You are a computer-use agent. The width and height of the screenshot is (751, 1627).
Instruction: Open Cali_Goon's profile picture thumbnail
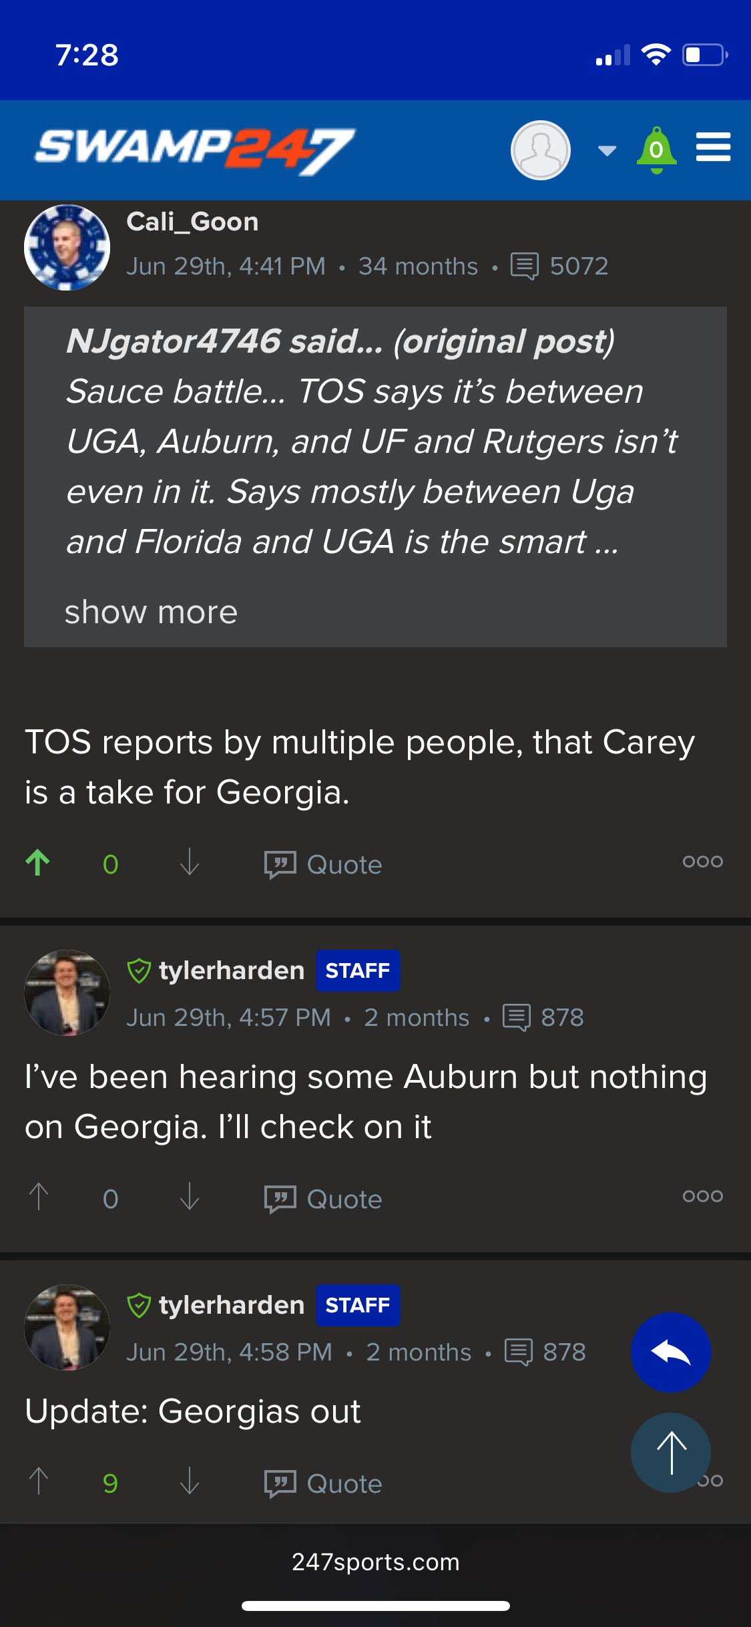(67, 247)
